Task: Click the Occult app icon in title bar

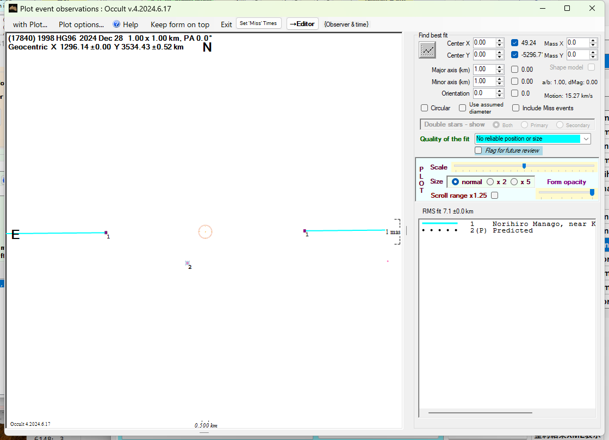Action: (x=13, y=8)
